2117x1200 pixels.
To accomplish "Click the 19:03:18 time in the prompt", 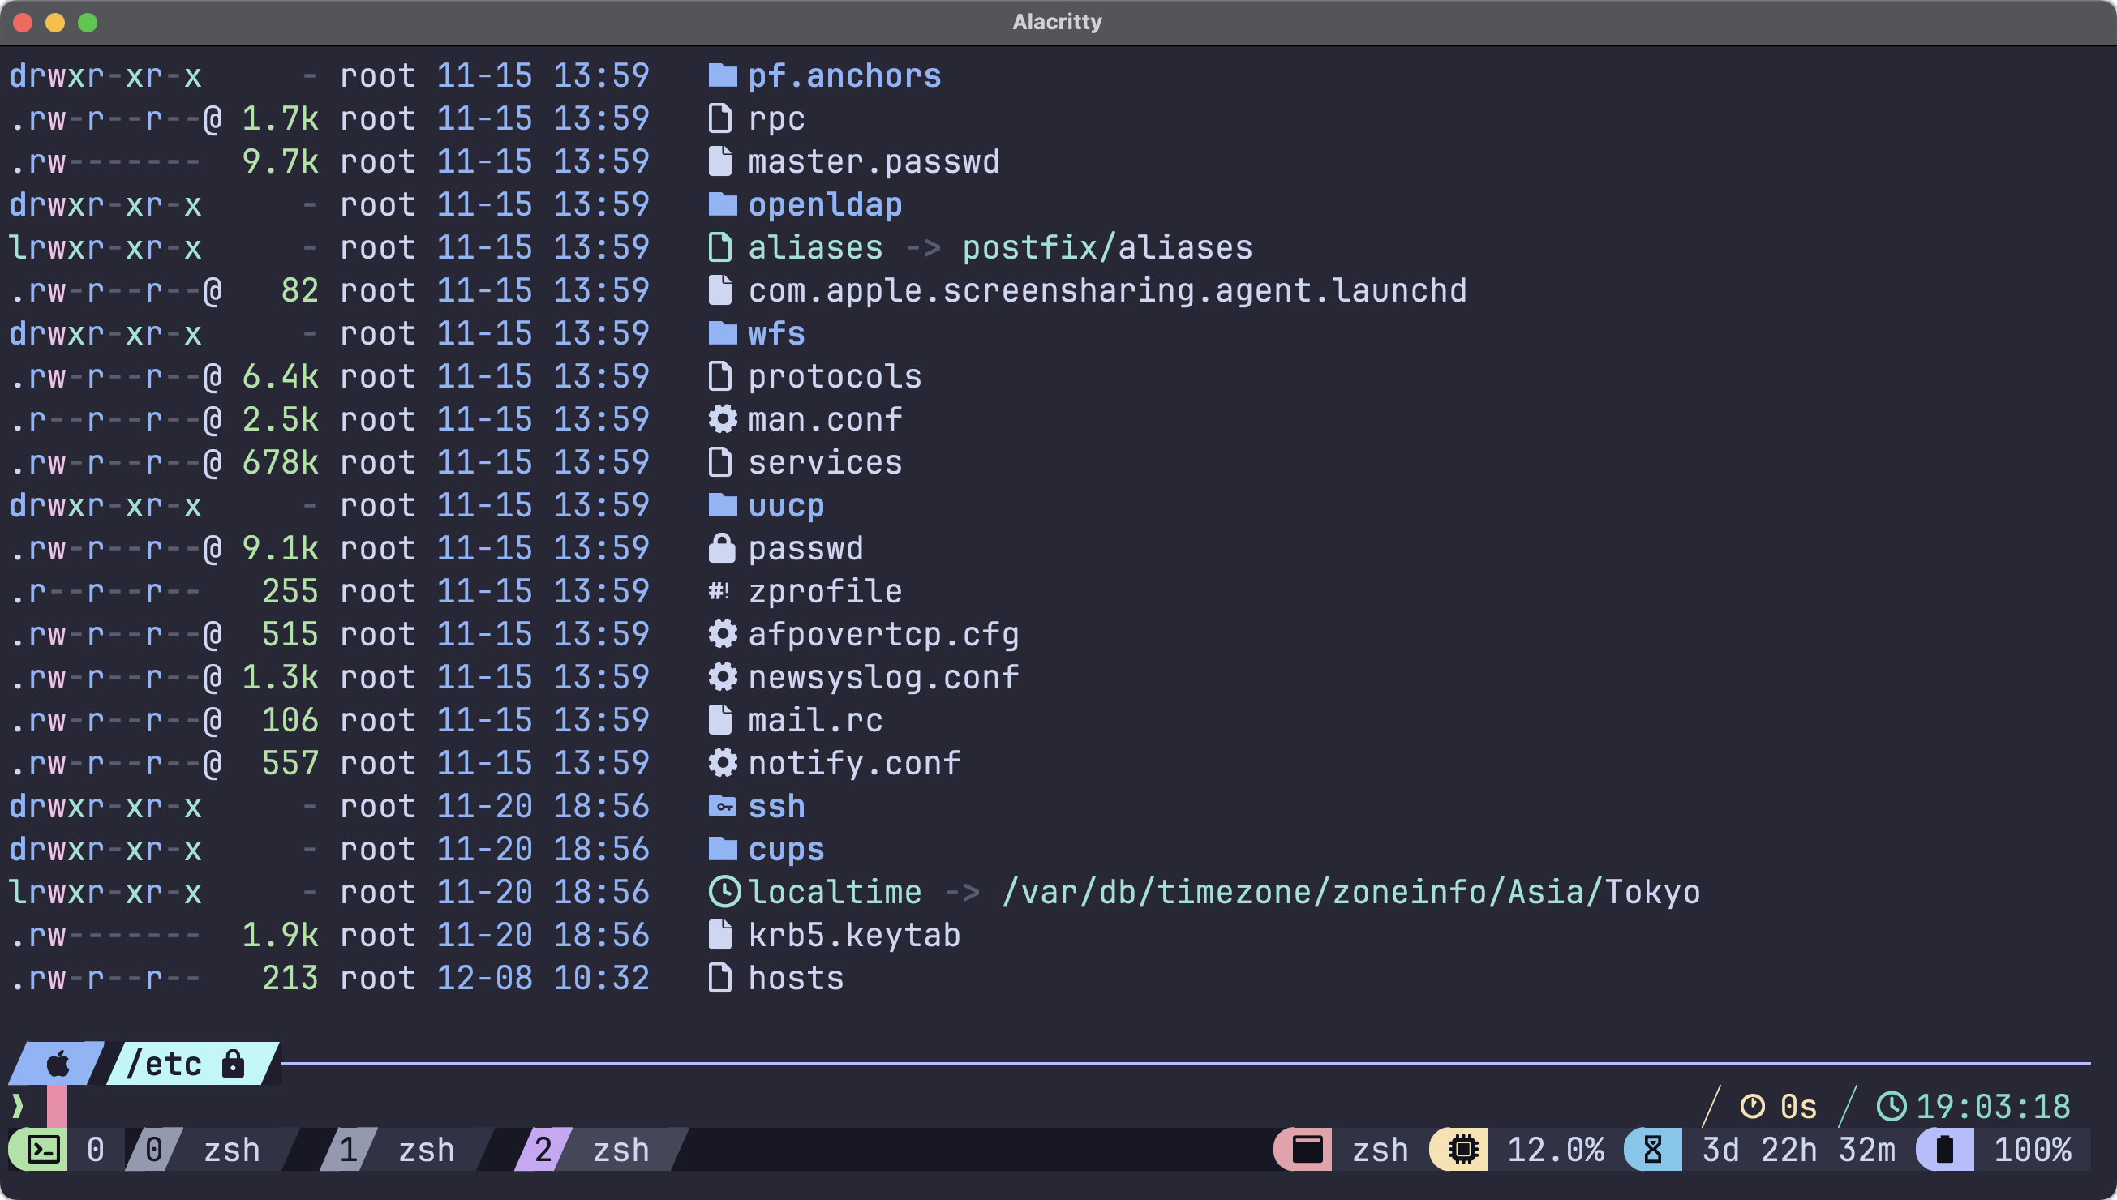I will click(1993, 1107).
